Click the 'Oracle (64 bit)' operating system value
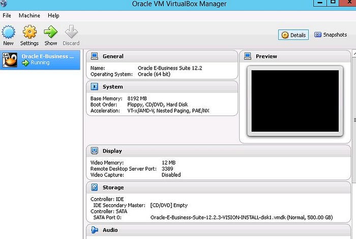The height and width of the screenshot is (239, 356). click(x=154, y=74)
